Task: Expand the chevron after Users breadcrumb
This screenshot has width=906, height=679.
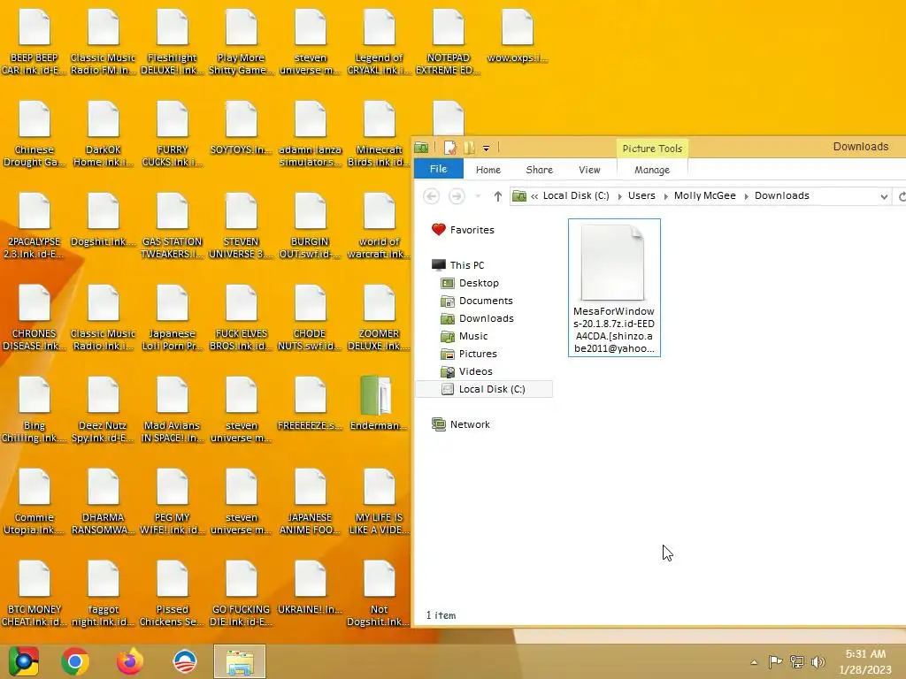Action: pos(665,196)
